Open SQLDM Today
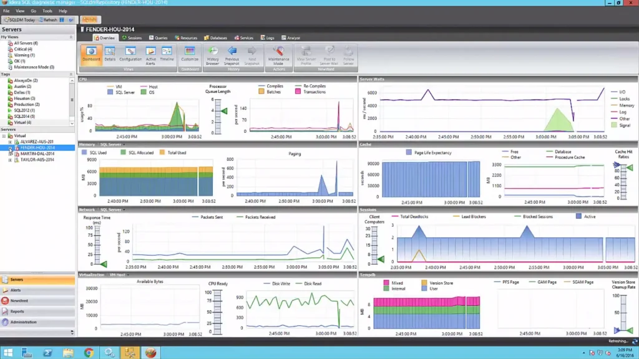 click(x=19, y=19)
